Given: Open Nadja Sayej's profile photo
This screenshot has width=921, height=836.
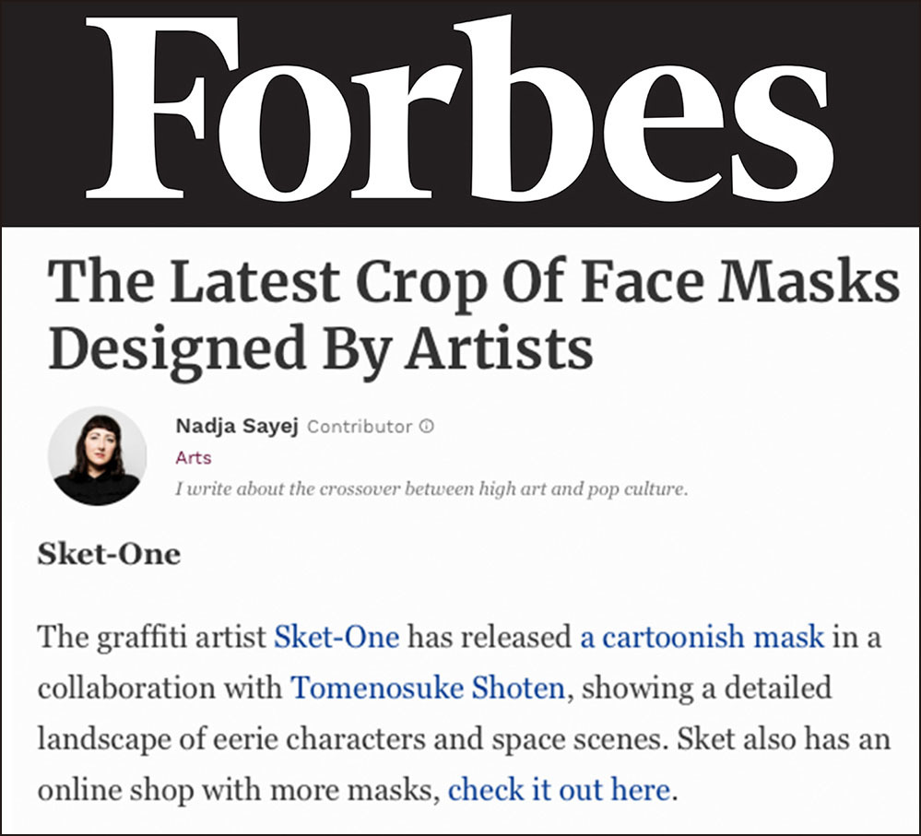Looking at the screenshot, I should pos(97,455).
